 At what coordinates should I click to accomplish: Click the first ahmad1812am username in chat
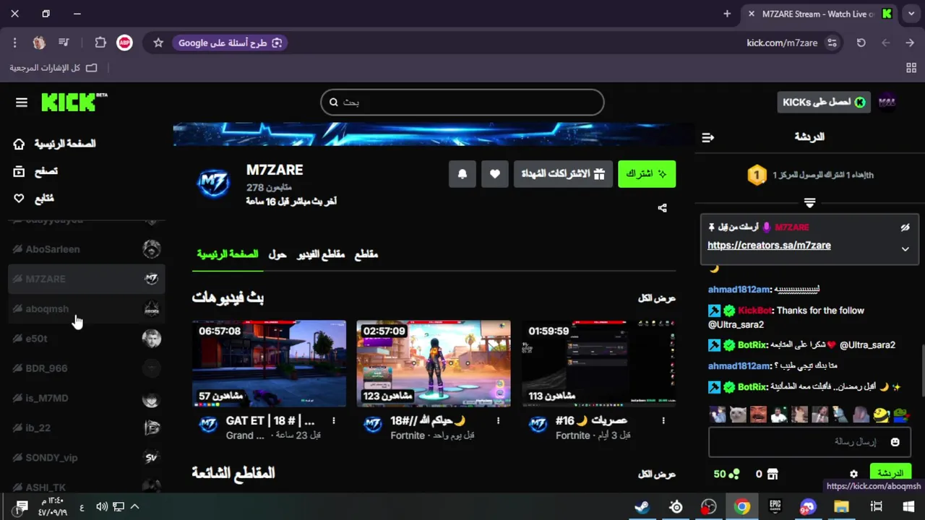pos(739,290)
